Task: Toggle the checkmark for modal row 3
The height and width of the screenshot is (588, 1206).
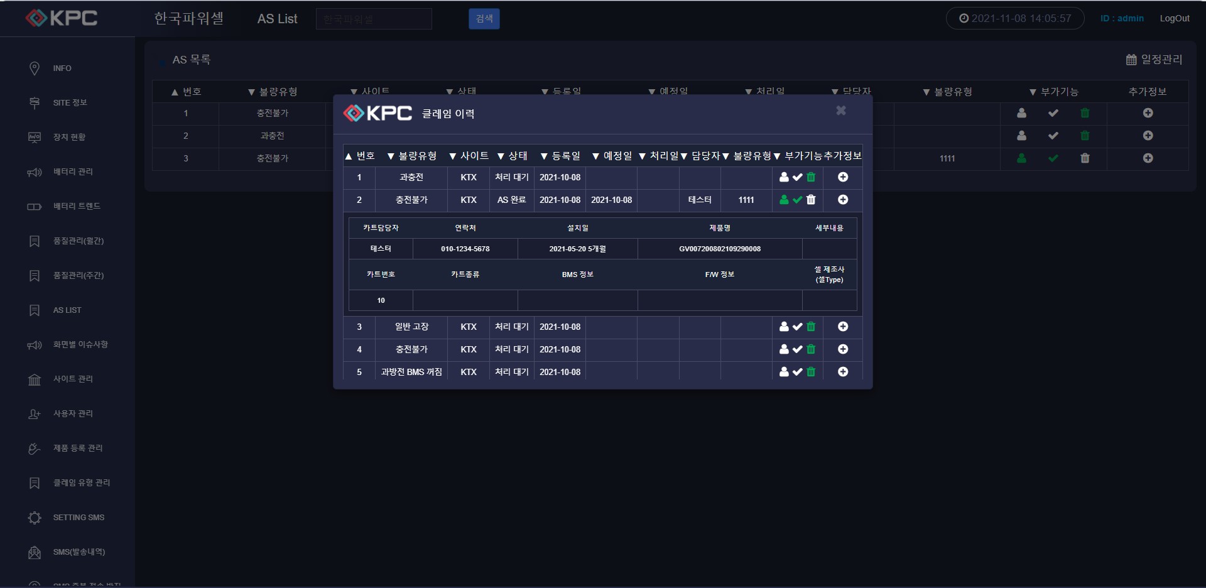Action: click(798, 327)
